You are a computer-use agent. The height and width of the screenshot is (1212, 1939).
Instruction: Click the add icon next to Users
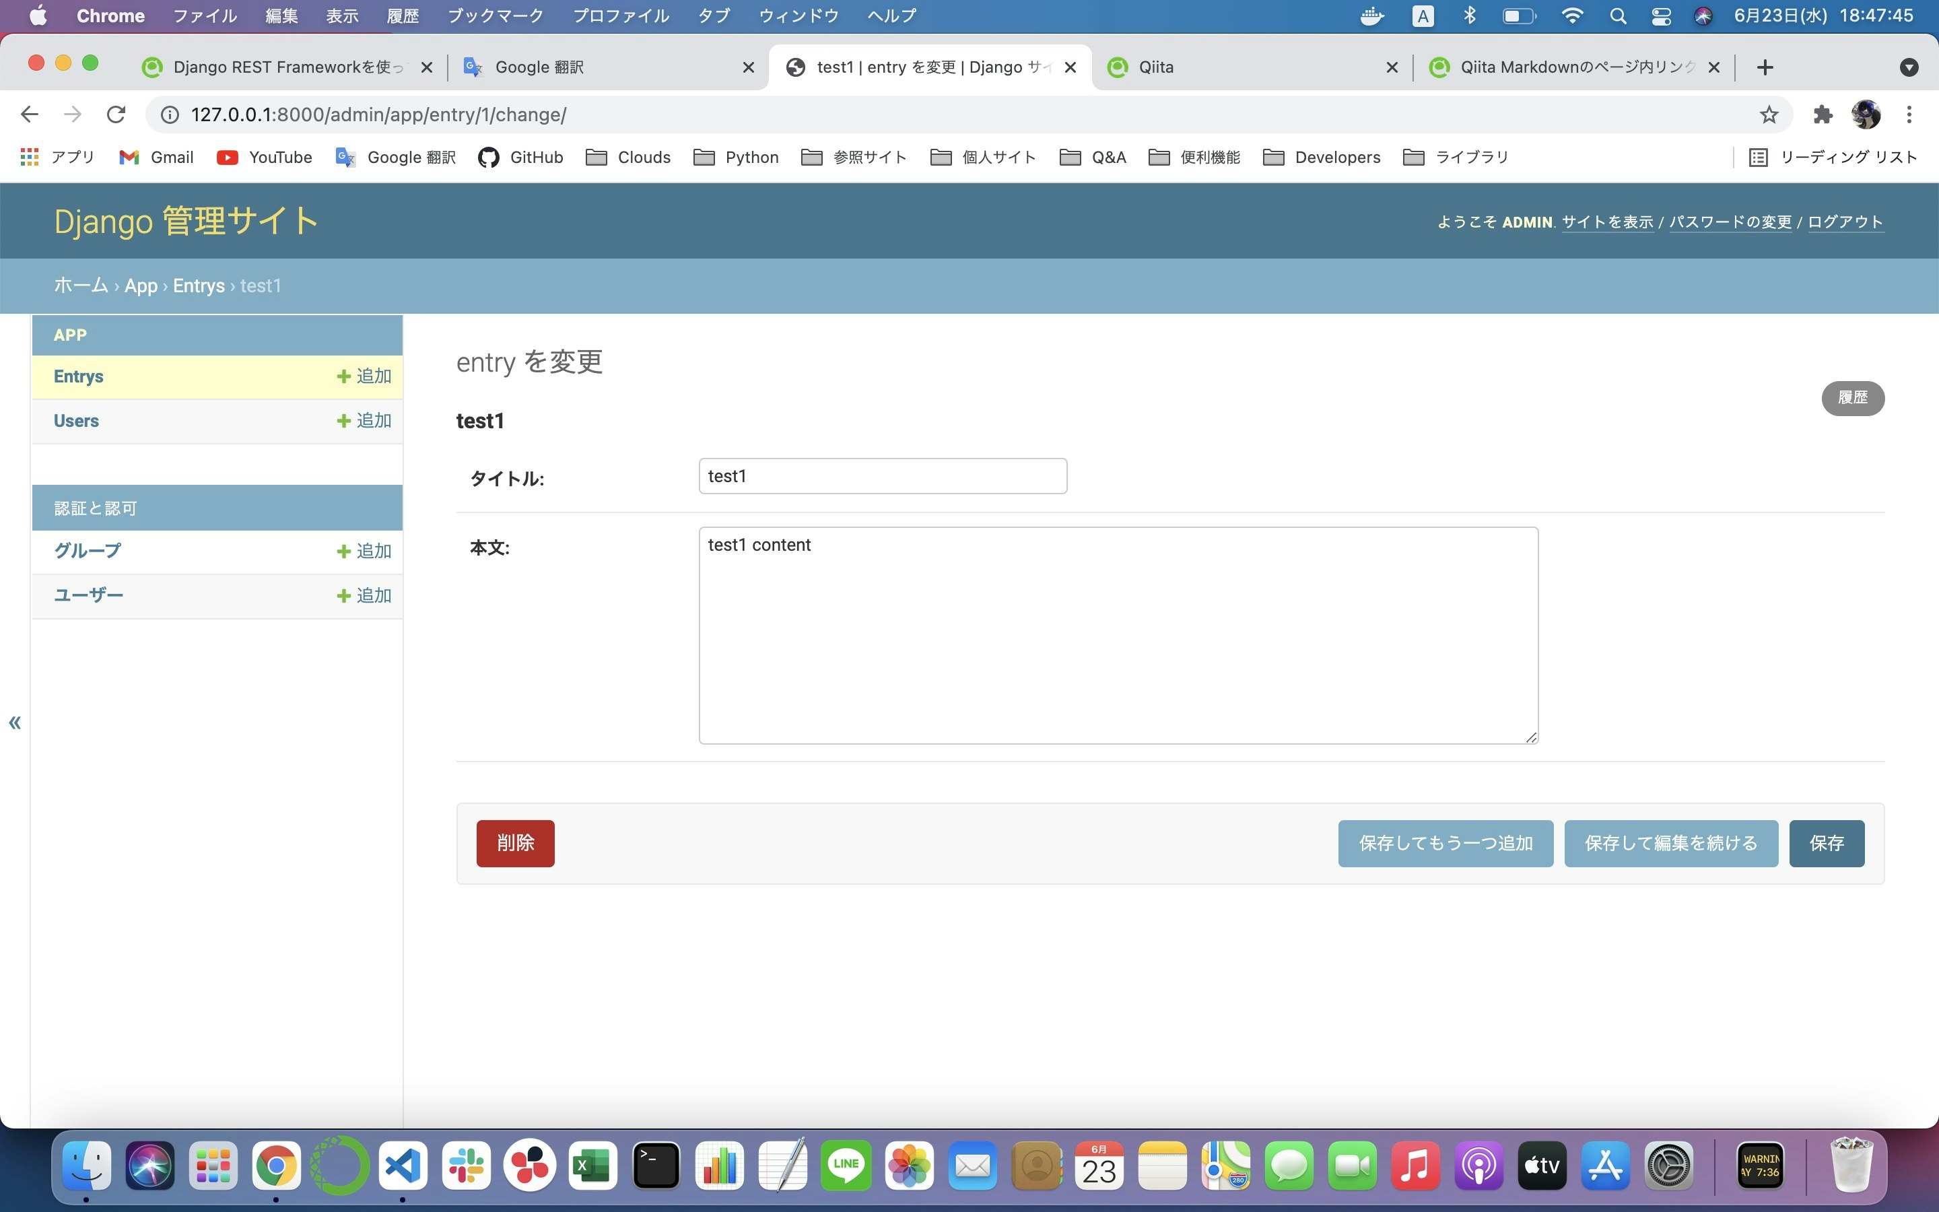pyautogui.click(x=344, y=421)
